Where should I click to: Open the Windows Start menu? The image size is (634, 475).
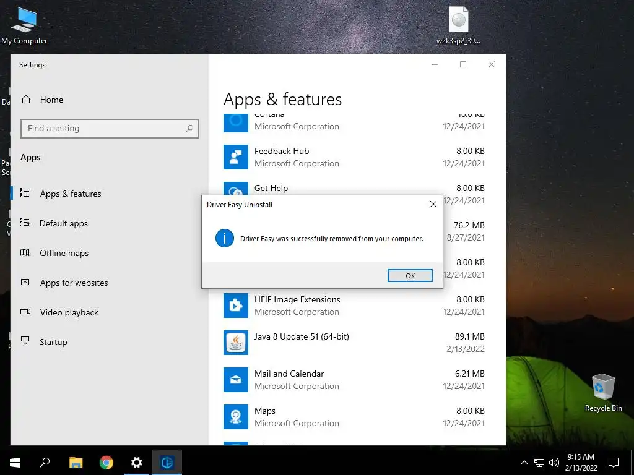click(15, 463)
